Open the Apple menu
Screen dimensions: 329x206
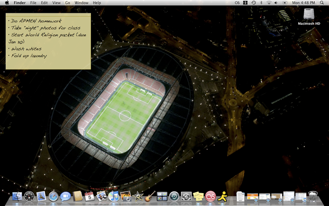pyautogui.click(x=6, y=3)
